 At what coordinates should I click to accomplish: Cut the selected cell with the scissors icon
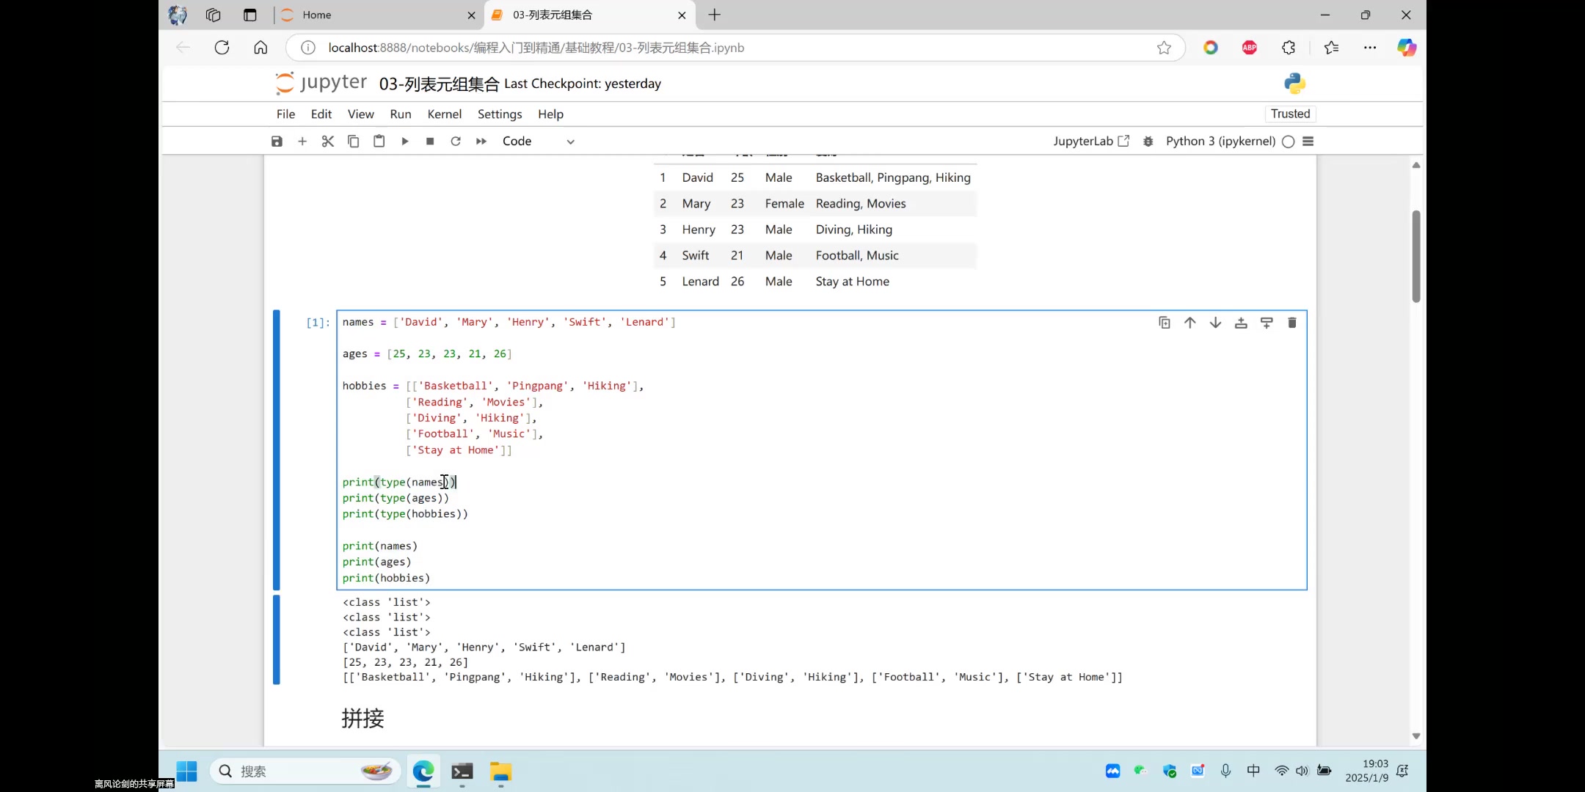tap(328, 142)
